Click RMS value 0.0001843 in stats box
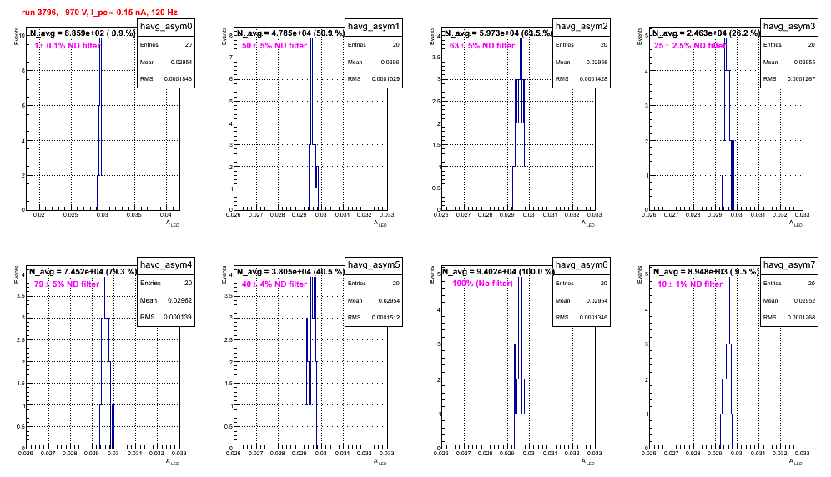 [178, 79]
